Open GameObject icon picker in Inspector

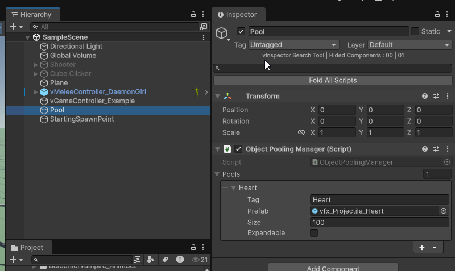point(223,34)
